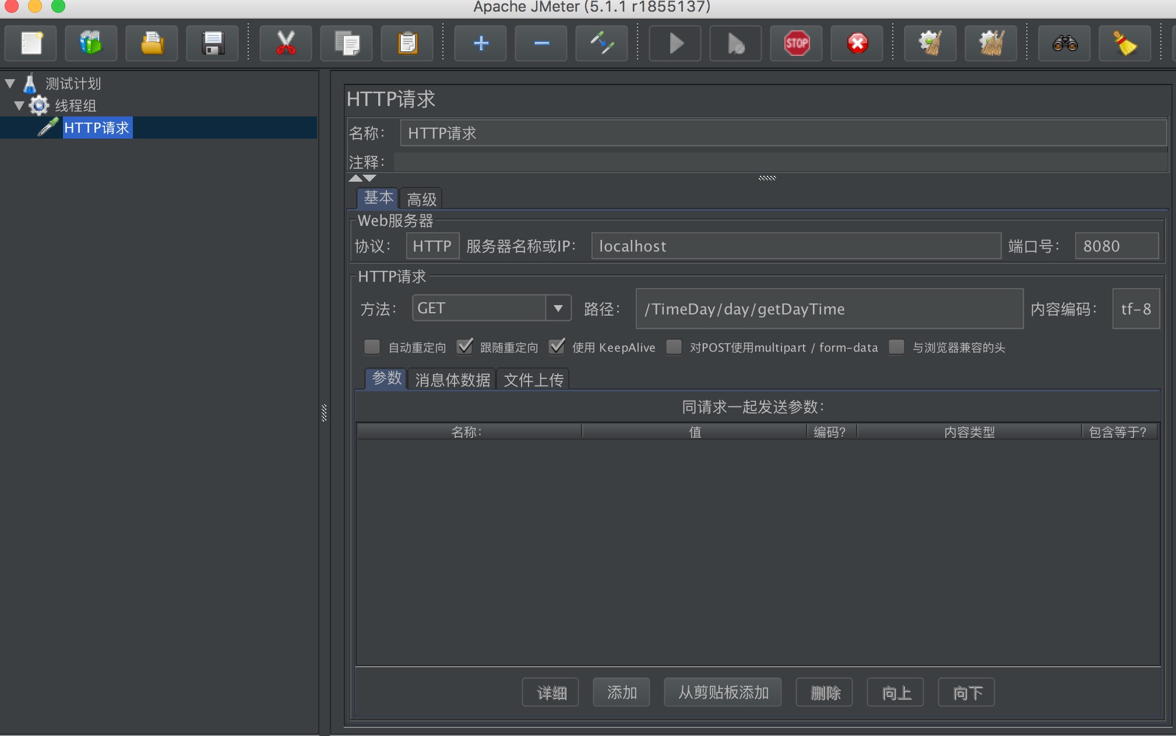Select the HTTP请求 tree item

point(97,128)
